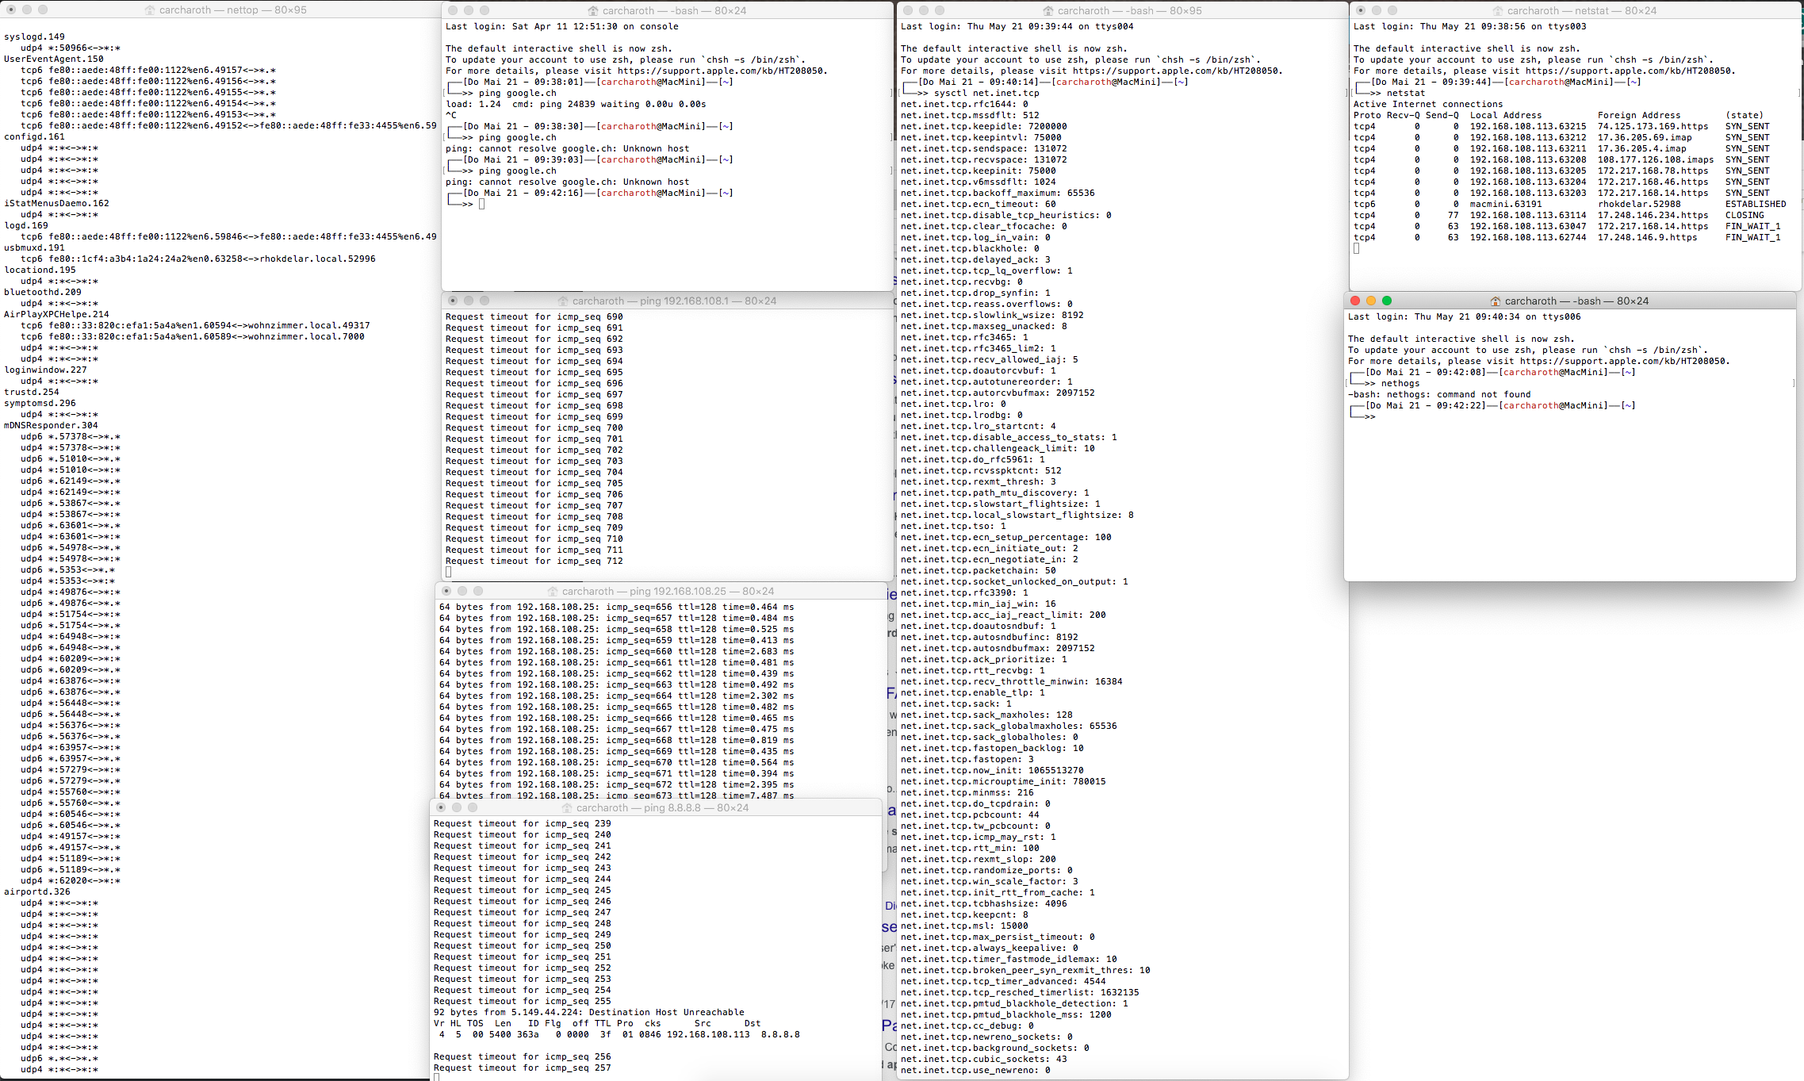Click home icon in netstat window title
1804x1081 pixels.
click(x=1498, y=11)
